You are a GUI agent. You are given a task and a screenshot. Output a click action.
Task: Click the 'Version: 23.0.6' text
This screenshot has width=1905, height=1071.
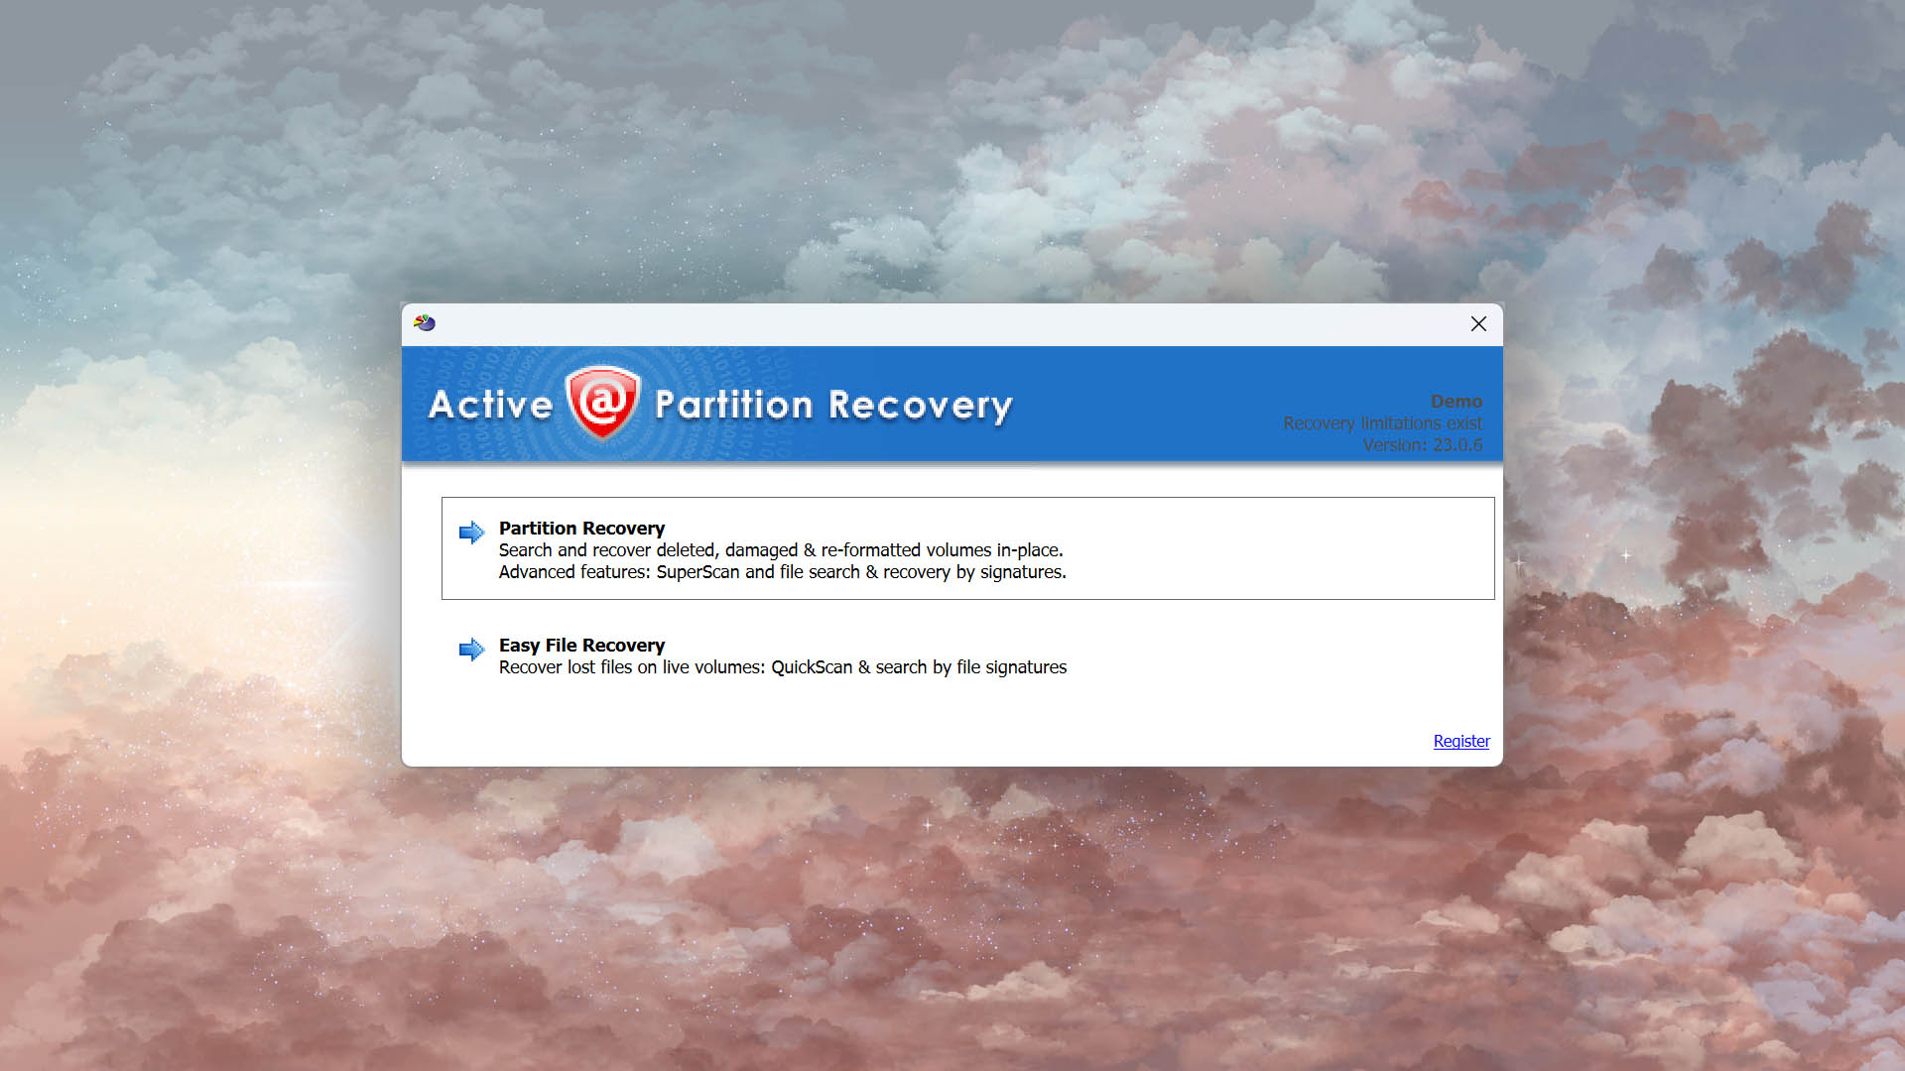[x=1422, y=444]
